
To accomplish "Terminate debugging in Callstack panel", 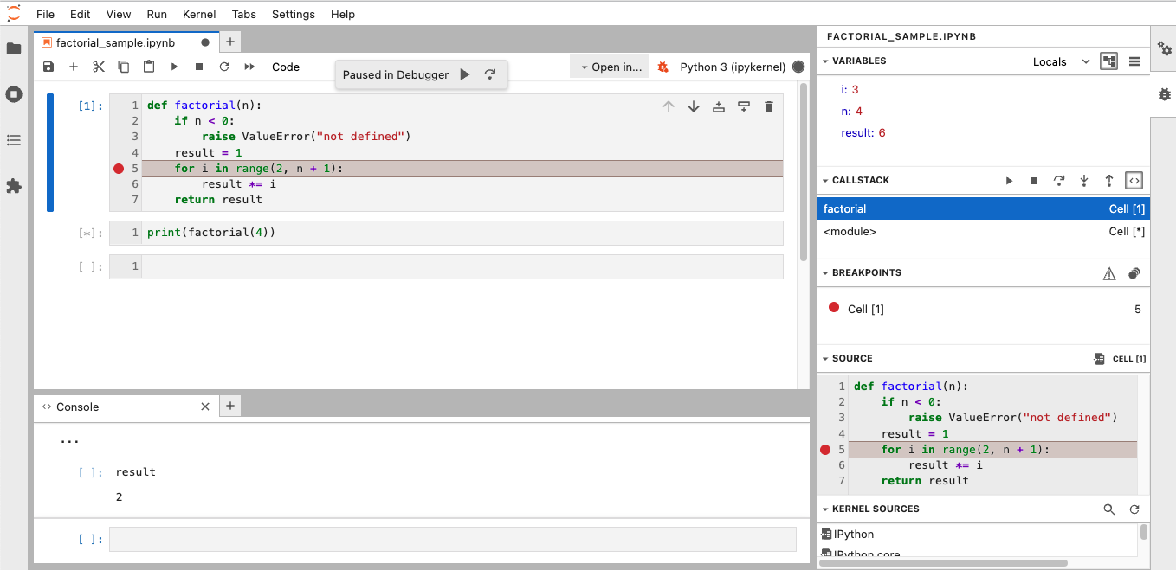I will tap(1034, 181).
